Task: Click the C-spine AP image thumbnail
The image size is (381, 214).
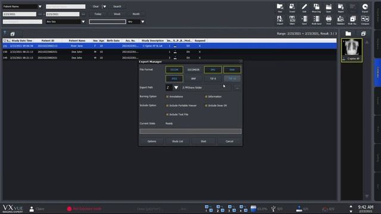Action: 352,50
